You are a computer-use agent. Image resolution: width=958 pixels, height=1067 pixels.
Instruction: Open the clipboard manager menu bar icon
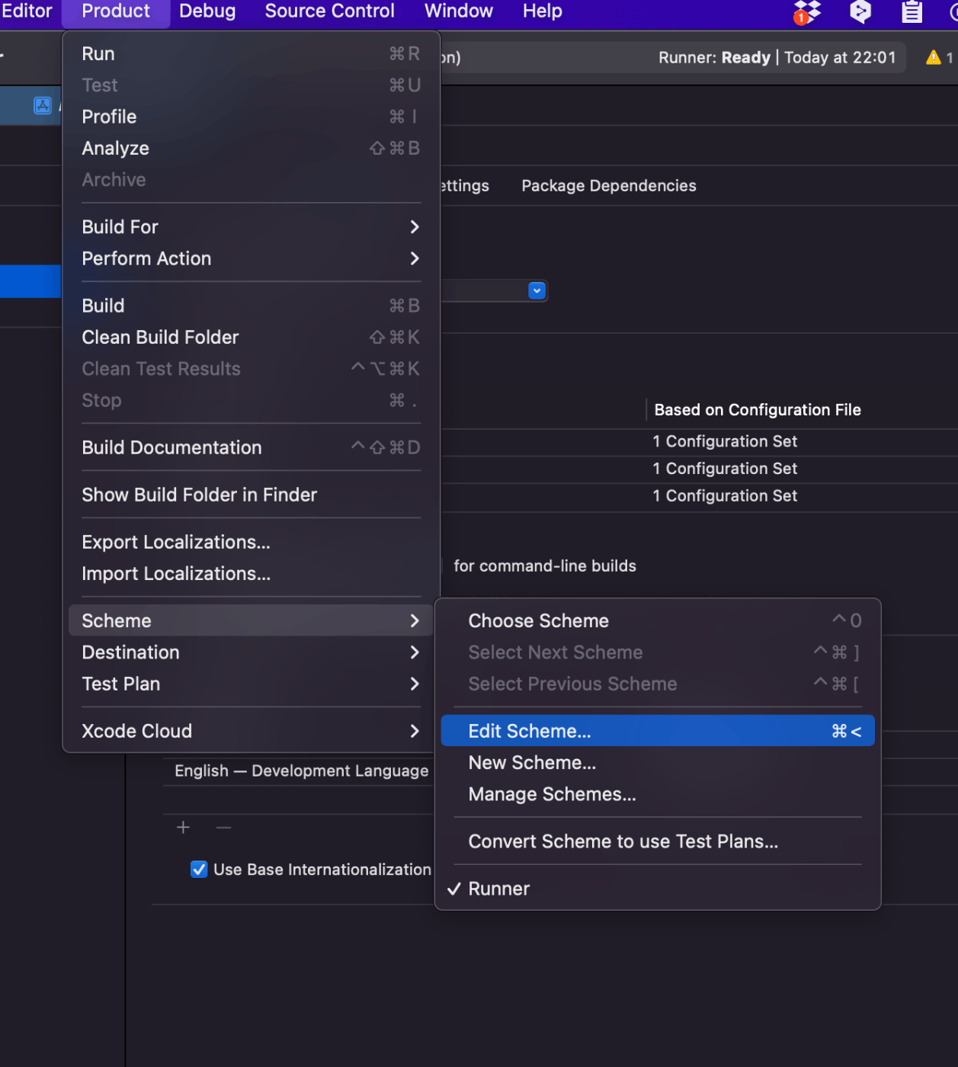tap(912, 11)
